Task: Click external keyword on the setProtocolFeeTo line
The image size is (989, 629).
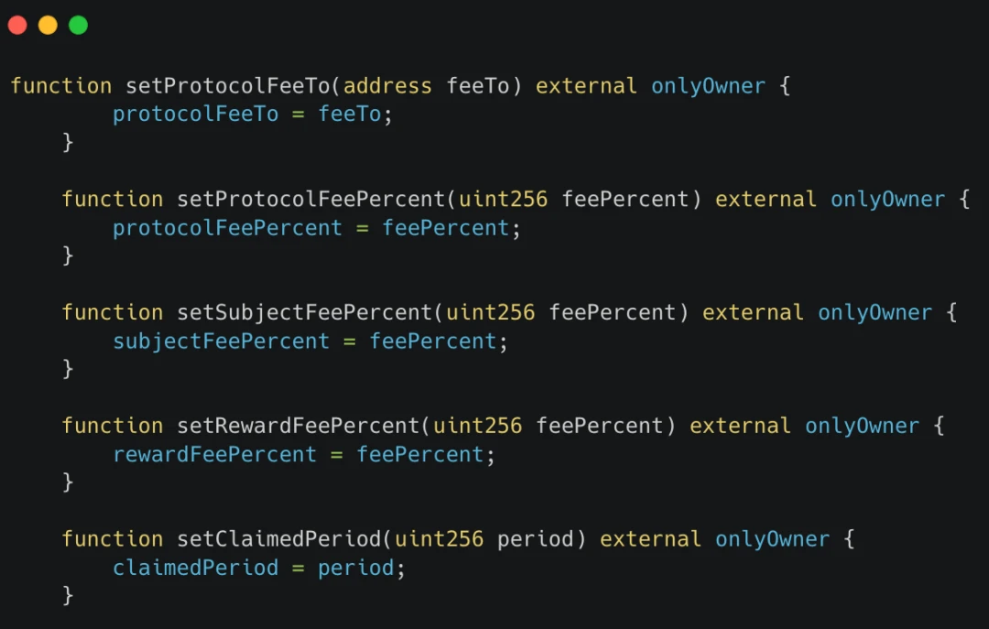Action: 586,86
